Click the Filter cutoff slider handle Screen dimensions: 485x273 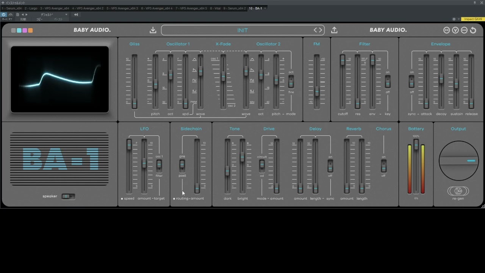343,60
